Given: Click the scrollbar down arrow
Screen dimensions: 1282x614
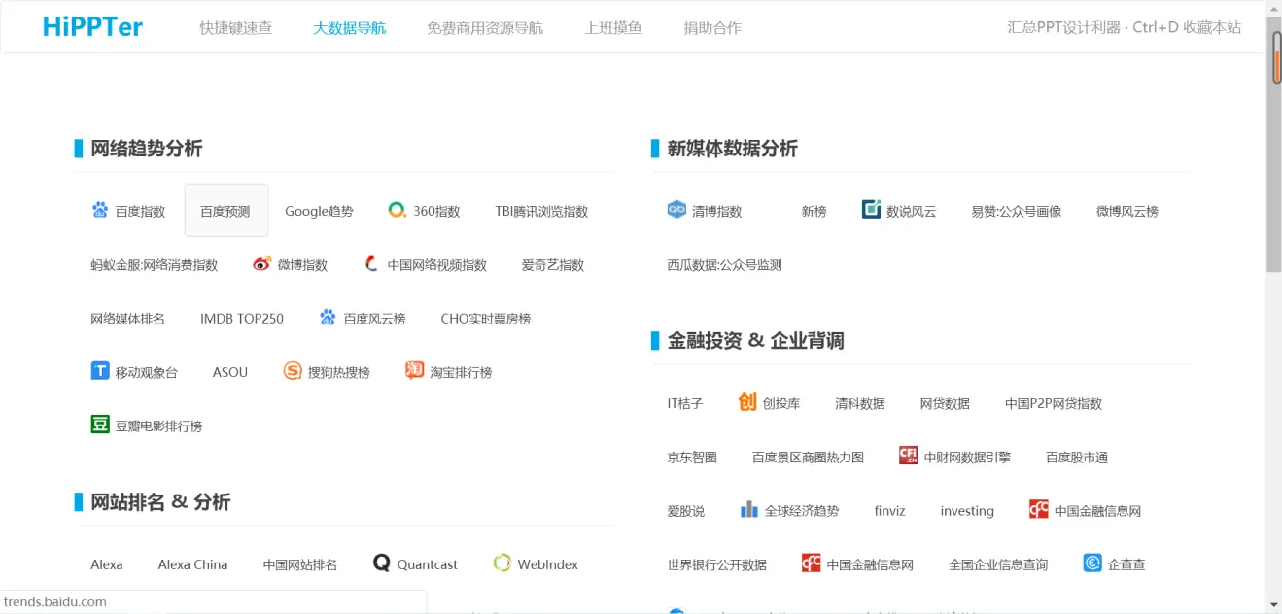Looking at the screenshot, I should click(x=1274, y=604).
